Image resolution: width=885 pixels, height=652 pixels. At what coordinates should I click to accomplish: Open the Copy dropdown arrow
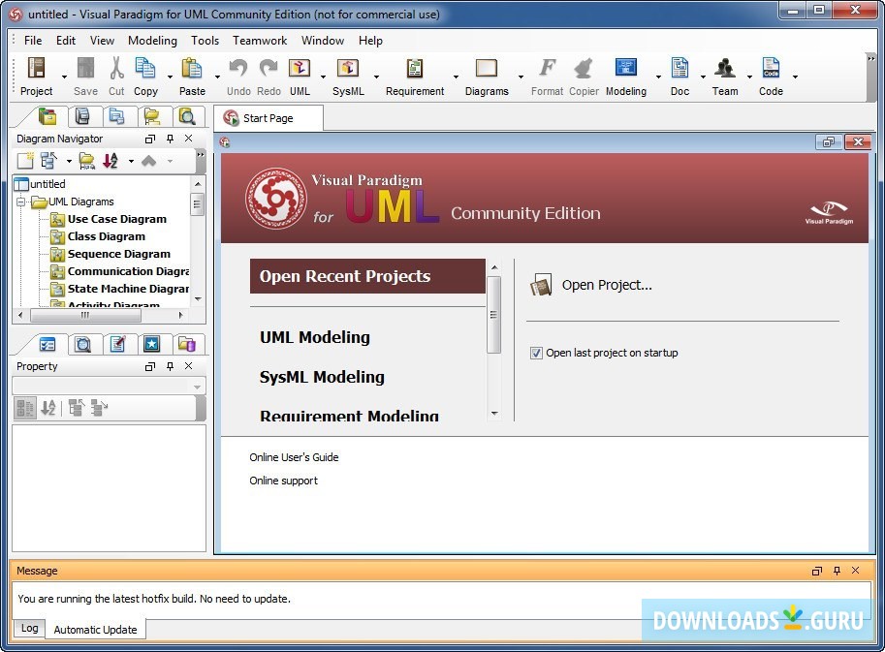click(170, 77)
